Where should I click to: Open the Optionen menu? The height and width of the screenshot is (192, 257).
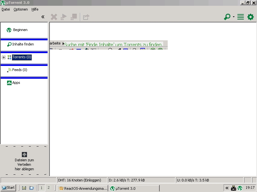[21, 9]
